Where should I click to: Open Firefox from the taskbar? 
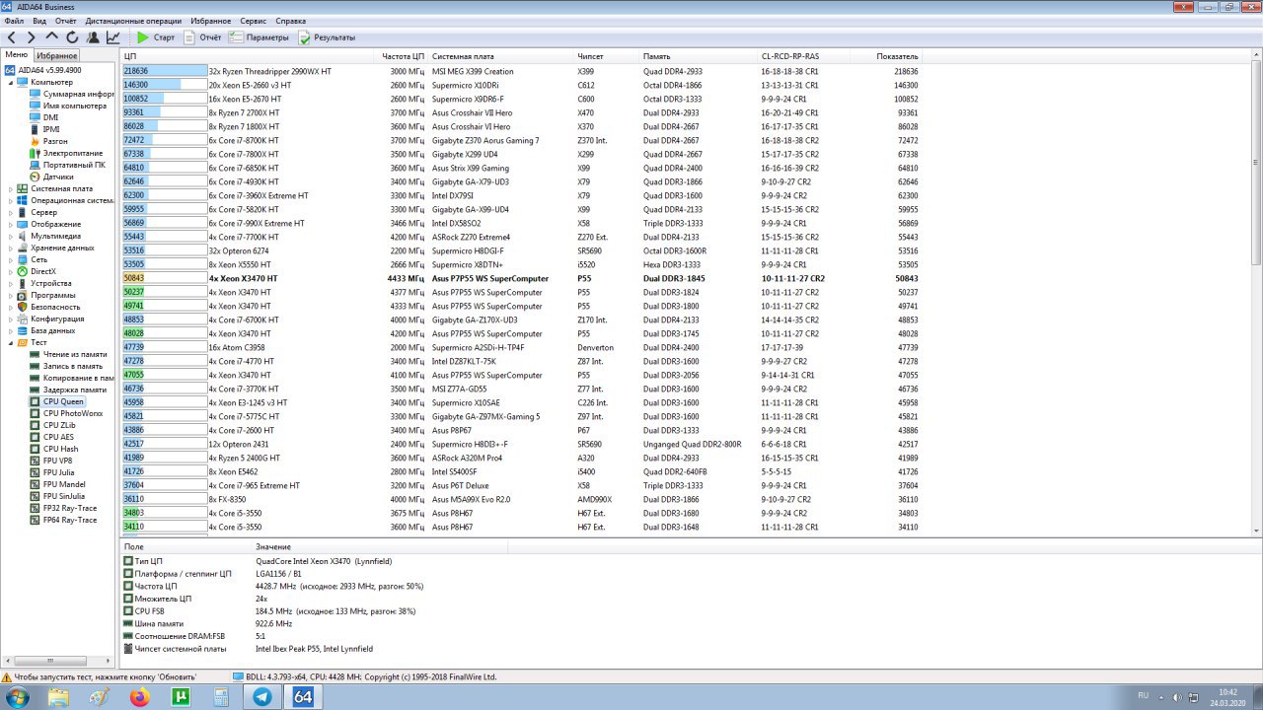(x=139, y=697)
